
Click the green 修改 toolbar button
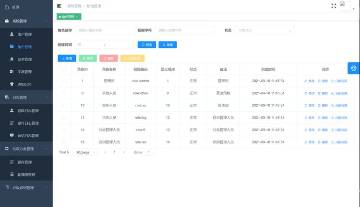point(88,58)
